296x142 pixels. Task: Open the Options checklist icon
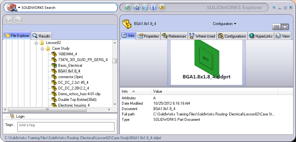(145, 8)
